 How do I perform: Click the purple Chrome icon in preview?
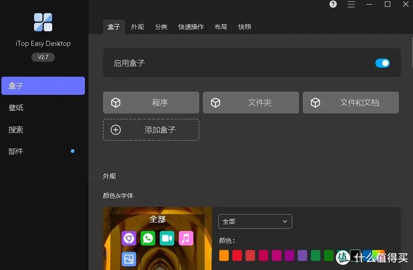coord(129,238)
